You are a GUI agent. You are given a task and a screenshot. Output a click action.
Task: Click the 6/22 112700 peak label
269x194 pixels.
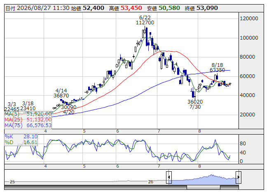pyautogui.click(x=145, y=20)
